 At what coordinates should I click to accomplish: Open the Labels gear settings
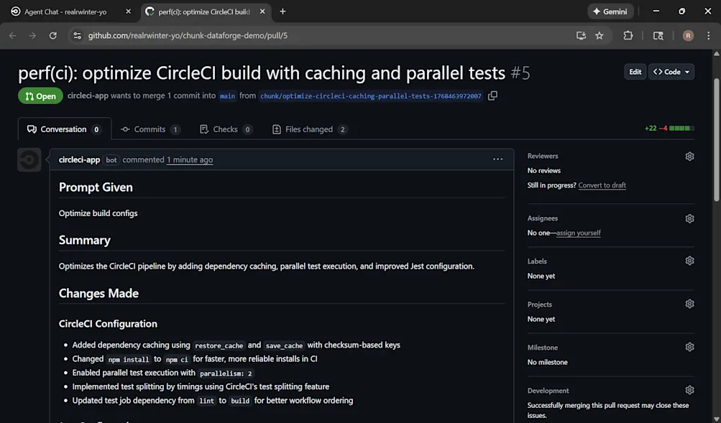689,261
